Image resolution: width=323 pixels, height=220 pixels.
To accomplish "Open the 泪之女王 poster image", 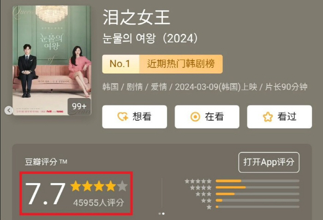I will coord(52,60).
